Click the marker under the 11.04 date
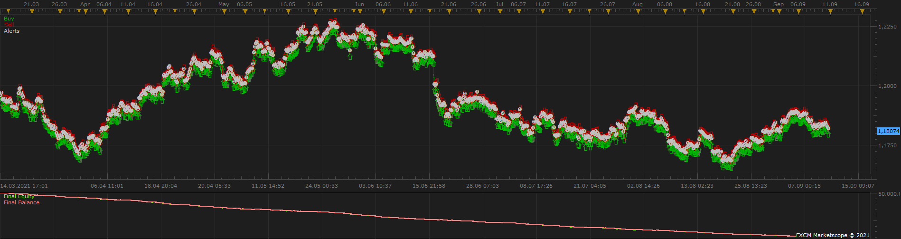This screenshot has width=901, height=239. (128, 11)
